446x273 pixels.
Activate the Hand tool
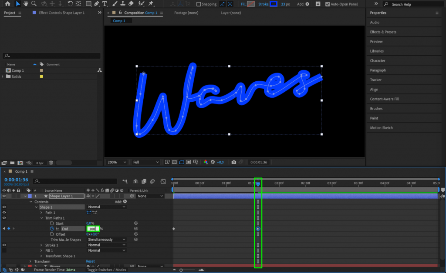[25, 4]
